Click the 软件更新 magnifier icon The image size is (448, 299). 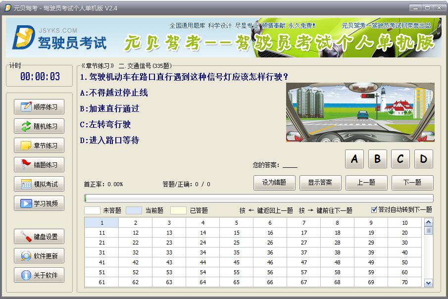click(26, 256)
